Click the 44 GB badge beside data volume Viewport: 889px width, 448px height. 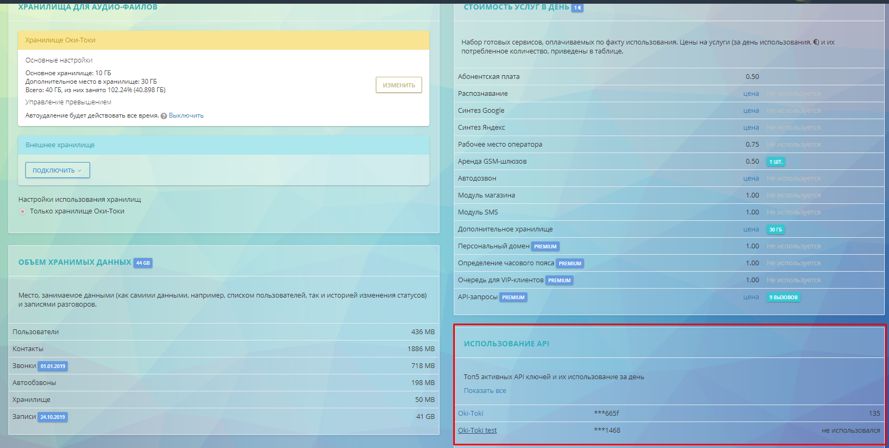tap(143, 263)
